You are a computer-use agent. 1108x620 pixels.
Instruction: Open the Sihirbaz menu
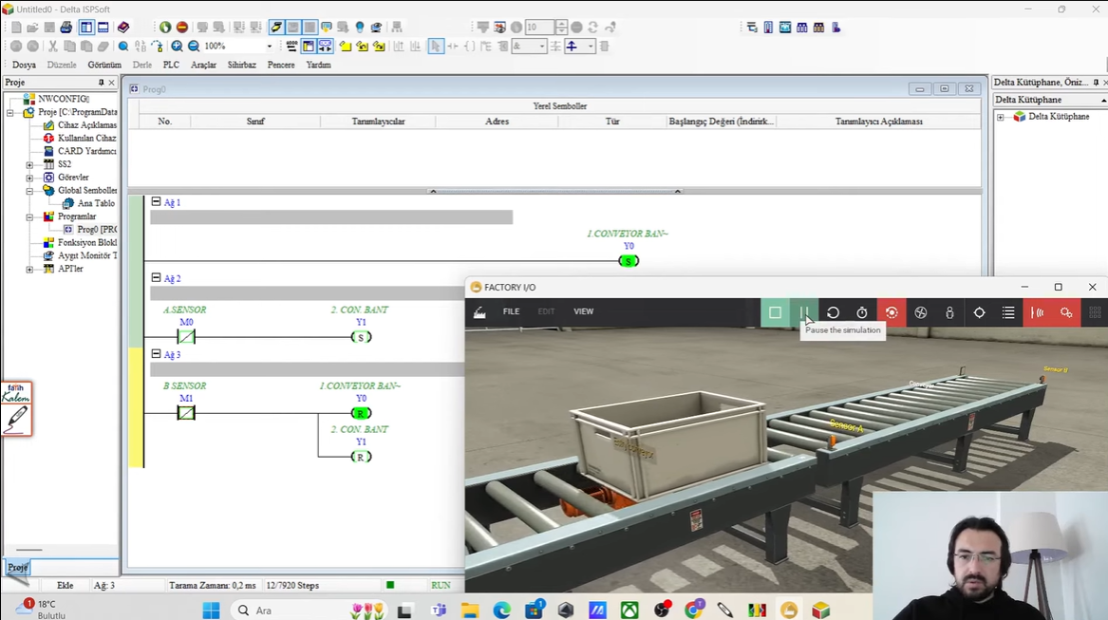[x=241, y=66]
